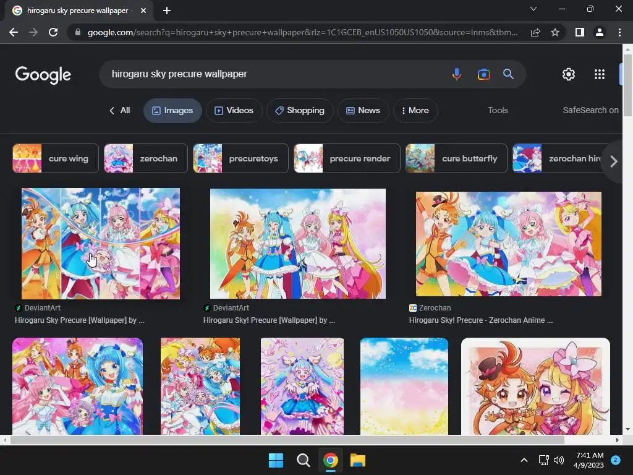Viewport: 633px width, 475px height.
Task: Filter by the zerochan chip
Action: click(x=146, y=158)
